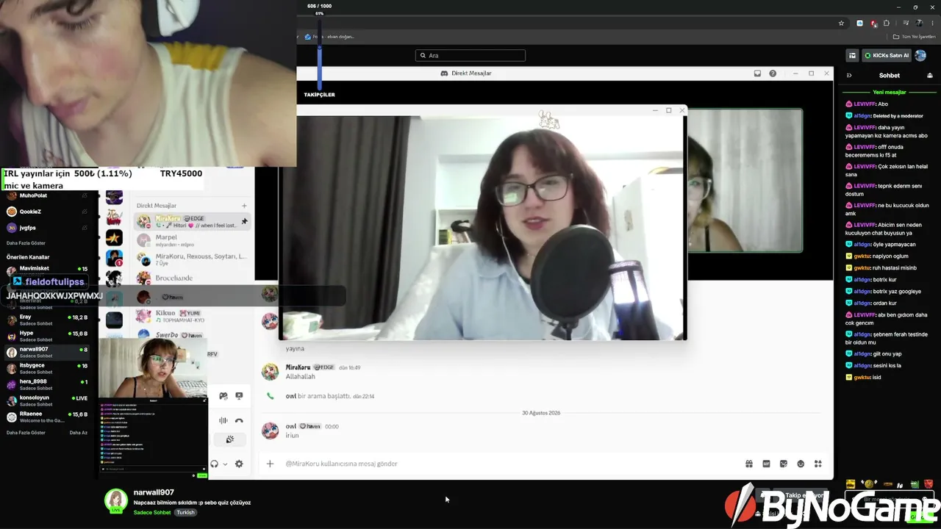Open the Kikuo direct message
This screenshot has height=529, width=941.
193,317
